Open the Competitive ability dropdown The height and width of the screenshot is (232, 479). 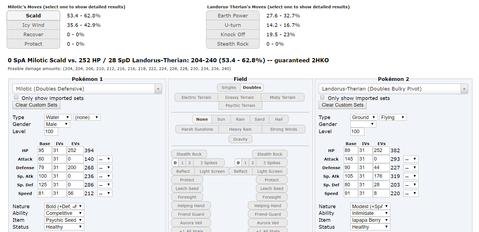click(x=64, y=213)
